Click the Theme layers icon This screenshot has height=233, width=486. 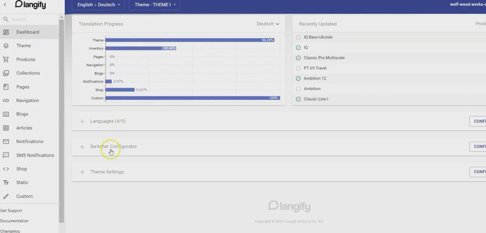6,46
